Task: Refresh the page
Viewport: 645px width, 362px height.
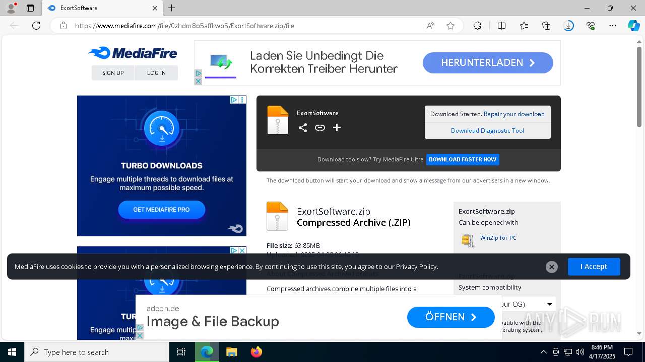Action: click(36, 26)
